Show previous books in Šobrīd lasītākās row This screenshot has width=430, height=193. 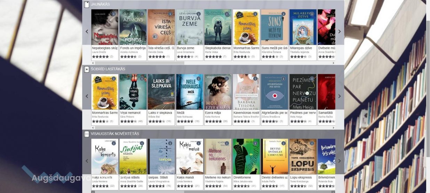pos(87,96)
